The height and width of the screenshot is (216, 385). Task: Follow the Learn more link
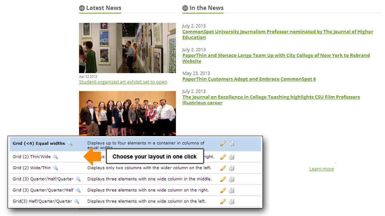322,169
